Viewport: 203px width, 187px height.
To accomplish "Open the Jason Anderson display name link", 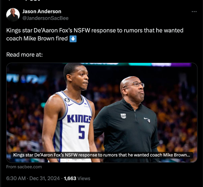I will click(42, 11).
